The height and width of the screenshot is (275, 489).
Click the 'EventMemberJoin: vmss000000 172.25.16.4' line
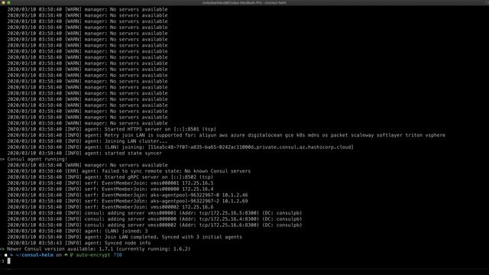(110, 189)
